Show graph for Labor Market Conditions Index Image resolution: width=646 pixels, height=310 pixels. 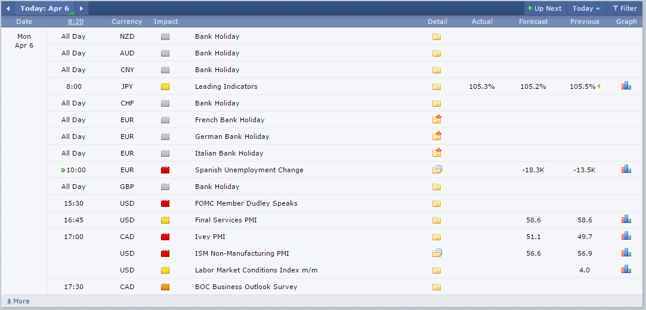[x=626, y=269]
